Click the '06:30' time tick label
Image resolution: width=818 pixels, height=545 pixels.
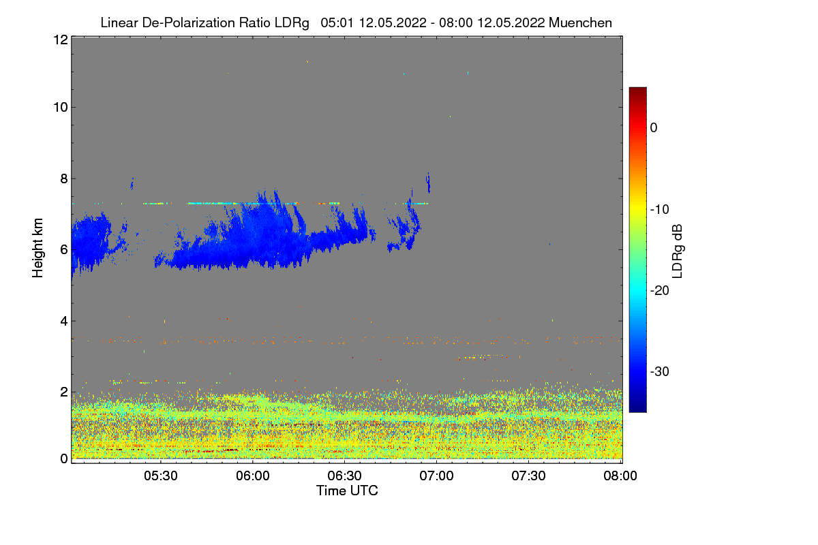coord(345,476)
